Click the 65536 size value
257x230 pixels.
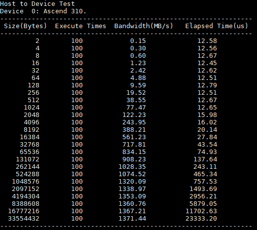pyautogui.click(x=30, y=152)
